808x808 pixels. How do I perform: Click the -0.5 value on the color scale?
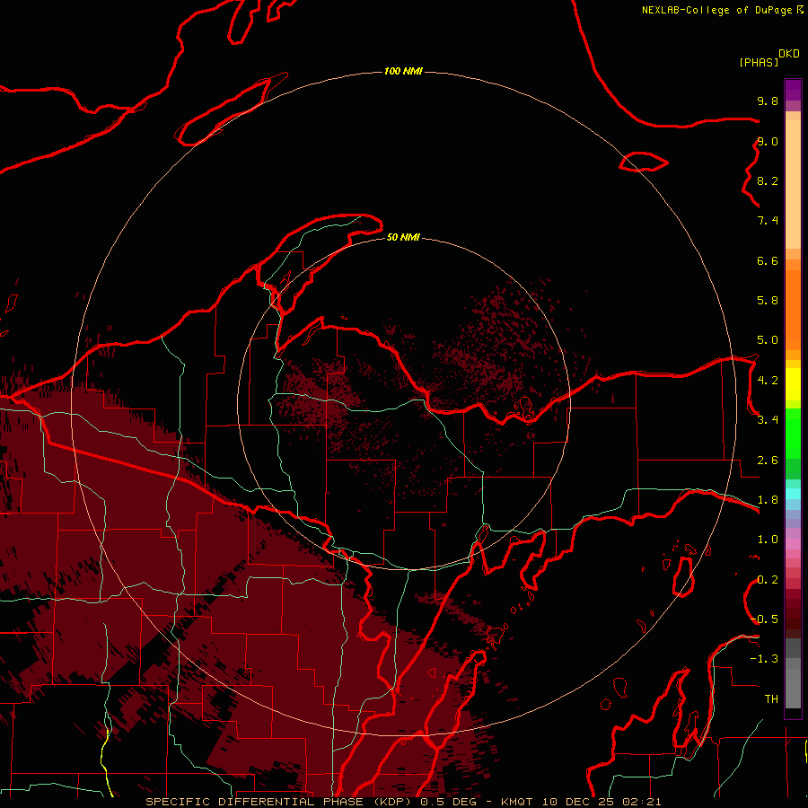[x=765, y=619]
